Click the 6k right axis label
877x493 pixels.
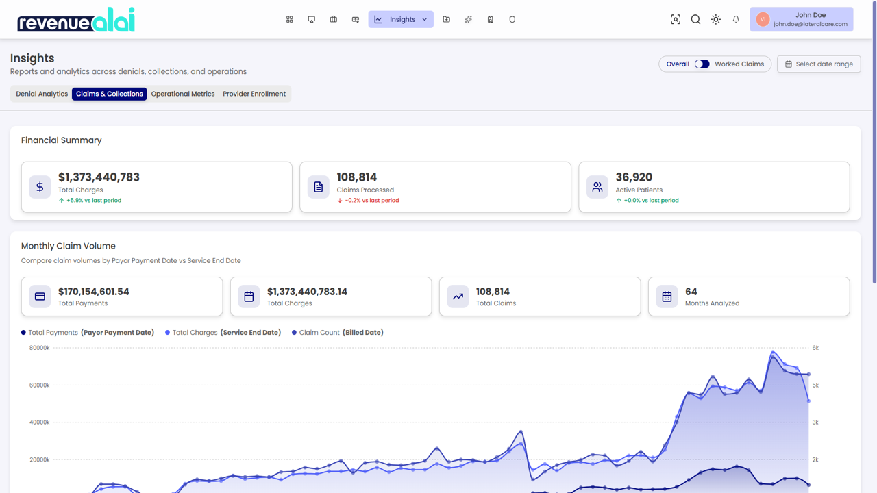pyautogui.click(x=815, y=348)
